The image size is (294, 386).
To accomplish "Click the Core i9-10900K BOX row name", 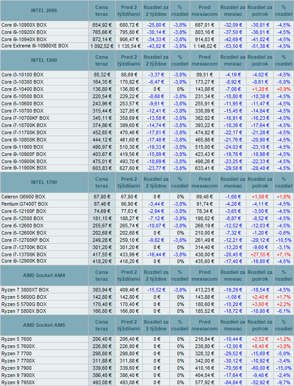I will click(24, 161).
